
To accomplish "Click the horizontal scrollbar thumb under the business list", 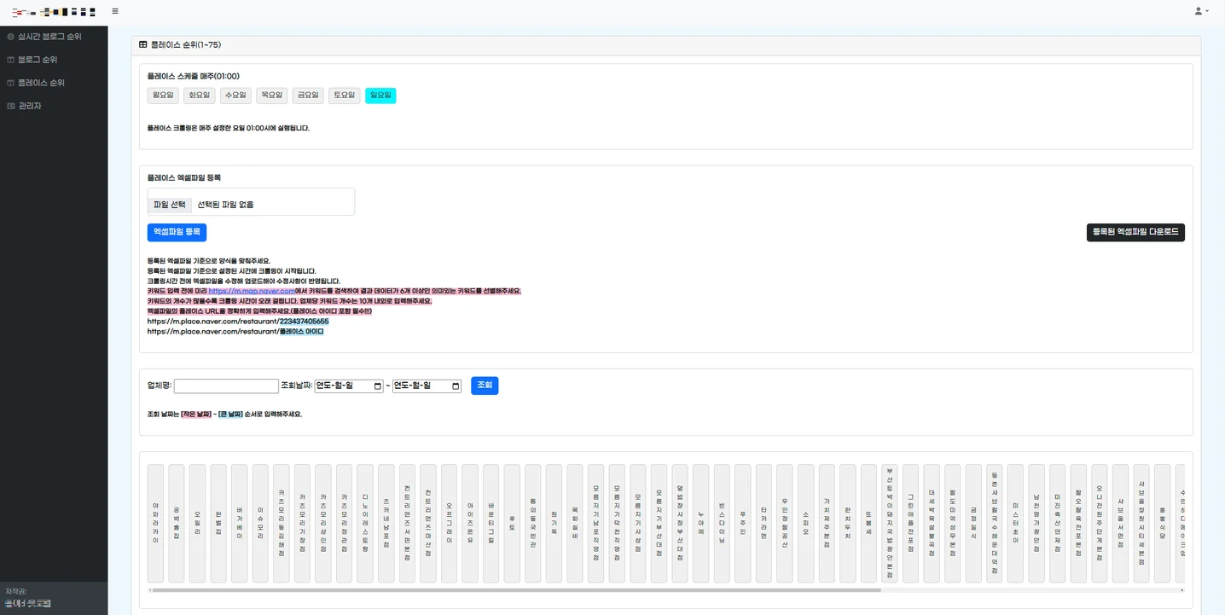I will (517, 589).
